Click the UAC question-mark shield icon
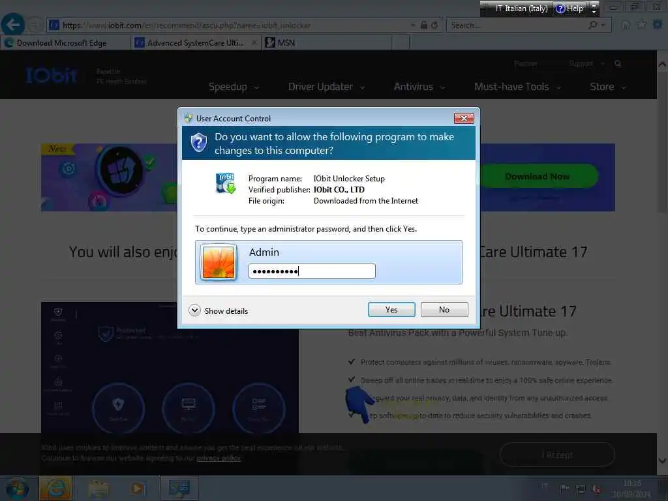The image size is (668, 501). [x=198, y=143]
